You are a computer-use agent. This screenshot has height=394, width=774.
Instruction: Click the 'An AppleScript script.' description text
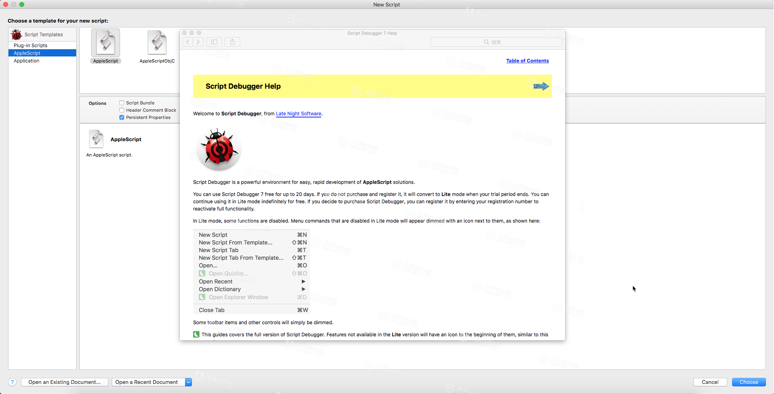tap(109, 155)
